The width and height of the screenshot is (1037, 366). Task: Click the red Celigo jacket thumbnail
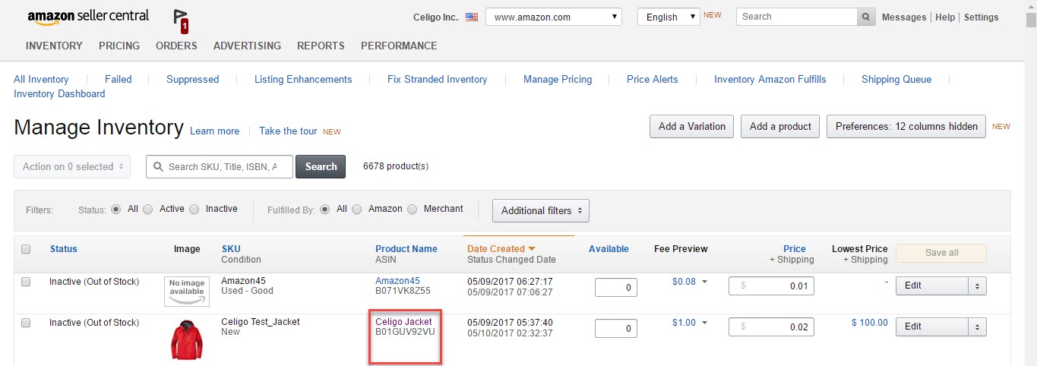point(187,339)
